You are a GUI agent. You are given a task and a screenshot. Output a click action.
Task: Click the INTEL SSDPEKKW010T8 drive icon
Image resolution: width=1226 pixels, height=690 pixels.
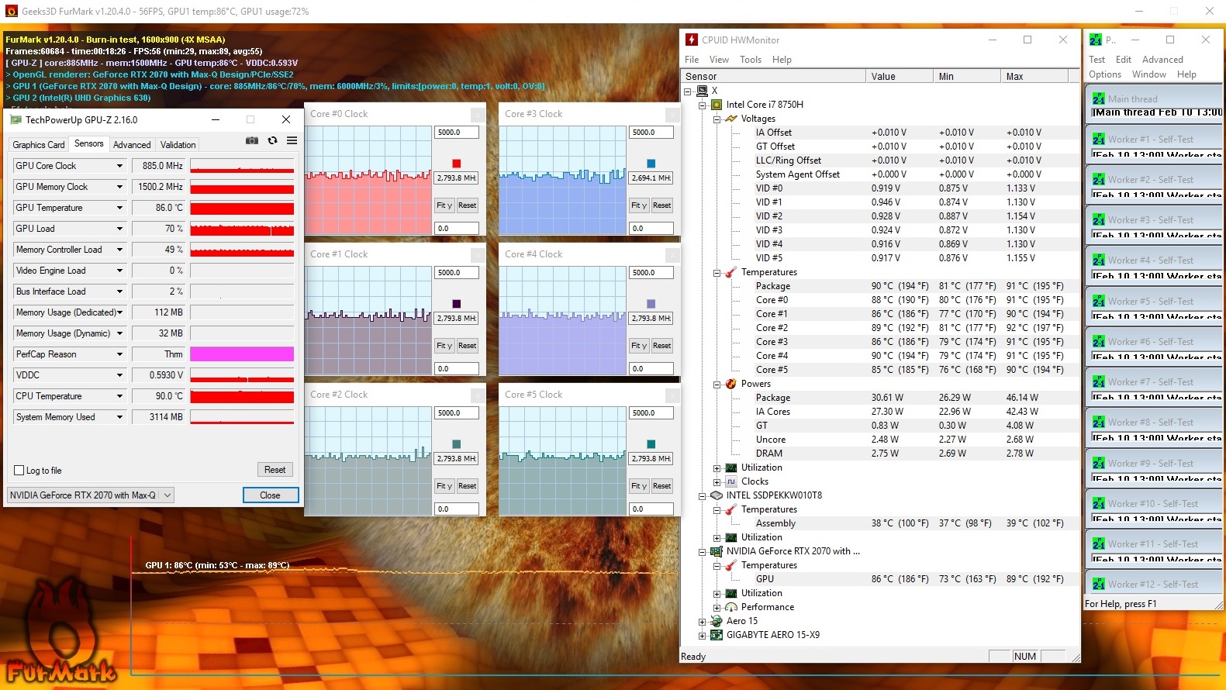click(717, 495)
